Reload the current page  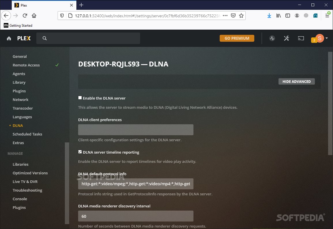(x=25, y=16)
